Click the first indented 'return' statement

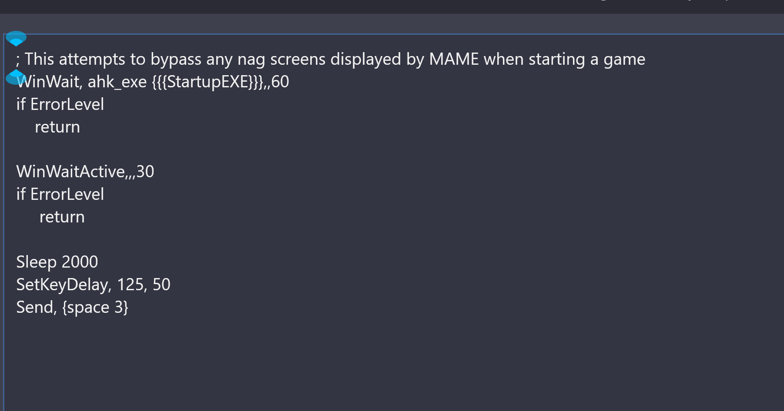(x=57, y=127)
